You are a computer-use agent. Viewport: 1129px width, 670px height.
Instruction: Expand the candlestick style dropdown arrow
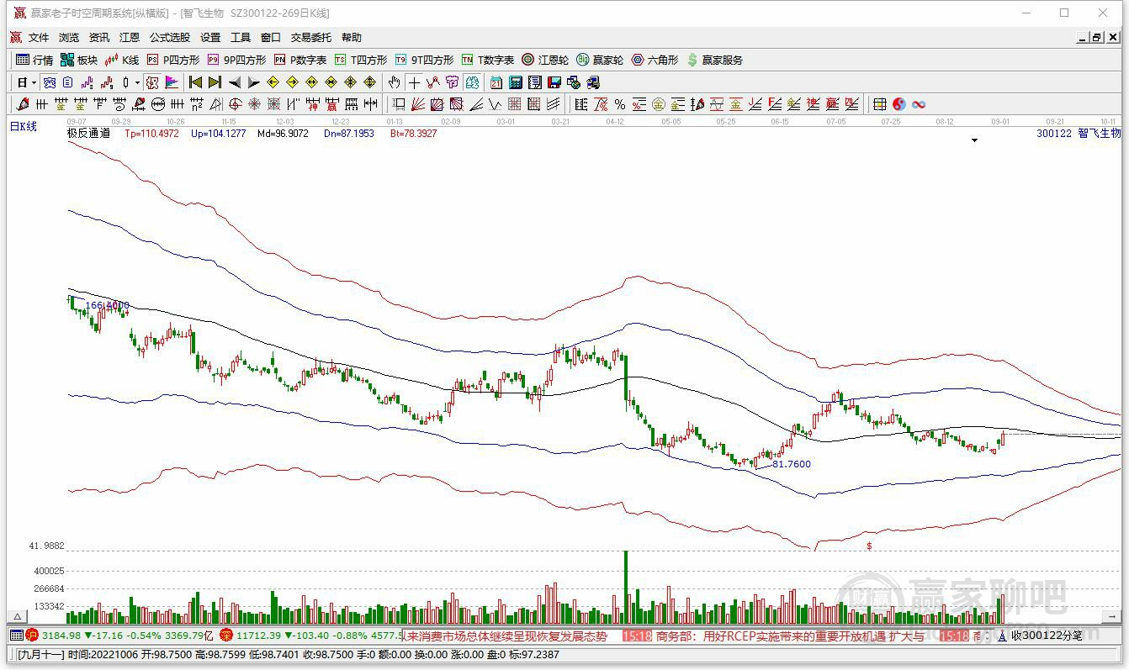[x=137, y=82]
